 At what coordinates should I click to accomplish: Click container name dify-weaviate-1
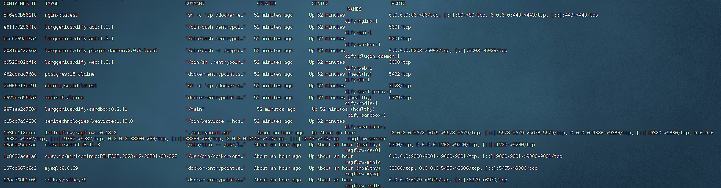pyautogui.click(x=365, y=127)
